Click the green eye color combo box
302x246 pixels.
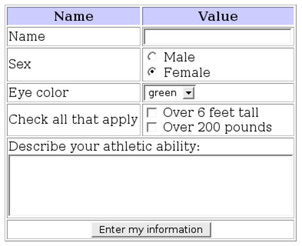(169, 93)
